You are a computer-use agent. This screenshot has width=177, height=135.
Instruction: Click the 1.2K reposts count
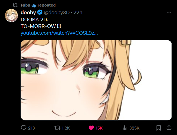(66, 128)
